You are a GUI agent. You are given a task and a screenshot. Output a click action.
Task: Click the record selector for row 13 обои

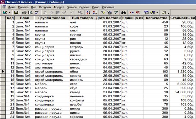tap(3, 72)
